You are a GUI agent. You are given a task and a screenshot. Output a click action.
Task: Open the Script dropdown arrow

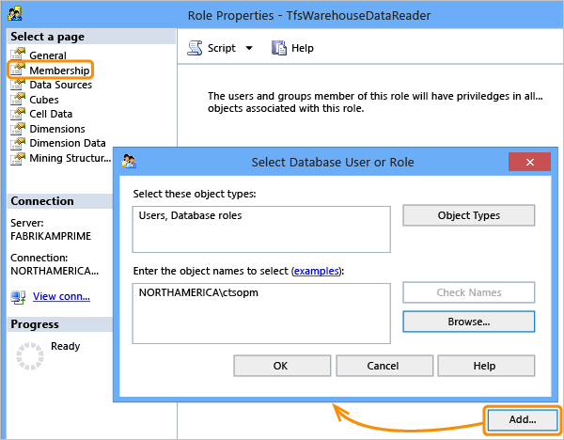[249, 48]
